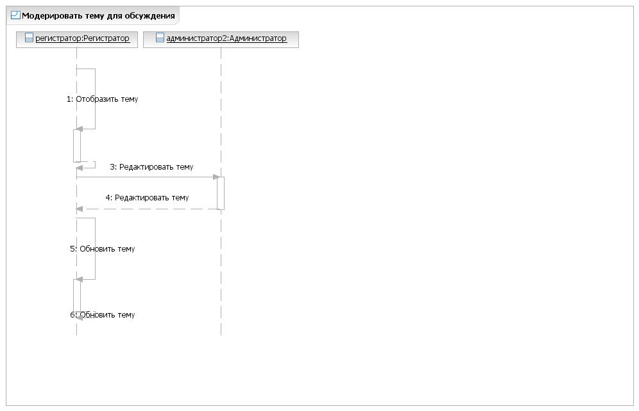Click the администратор2 lifeline class icon

[x=160, y=38]
